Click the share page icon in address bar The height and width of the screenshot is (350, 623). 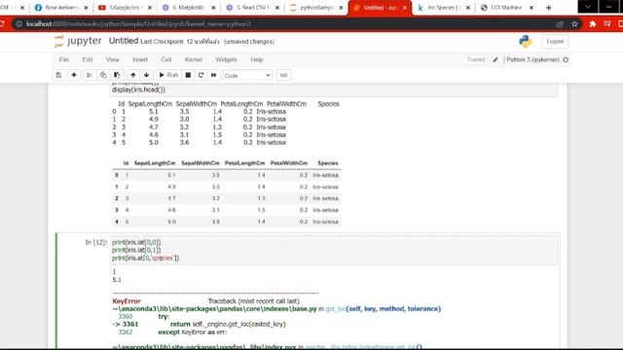[x=560, y=23]
